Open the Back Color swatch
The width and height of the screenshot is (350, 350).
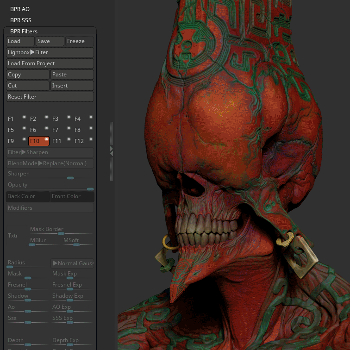28,196
